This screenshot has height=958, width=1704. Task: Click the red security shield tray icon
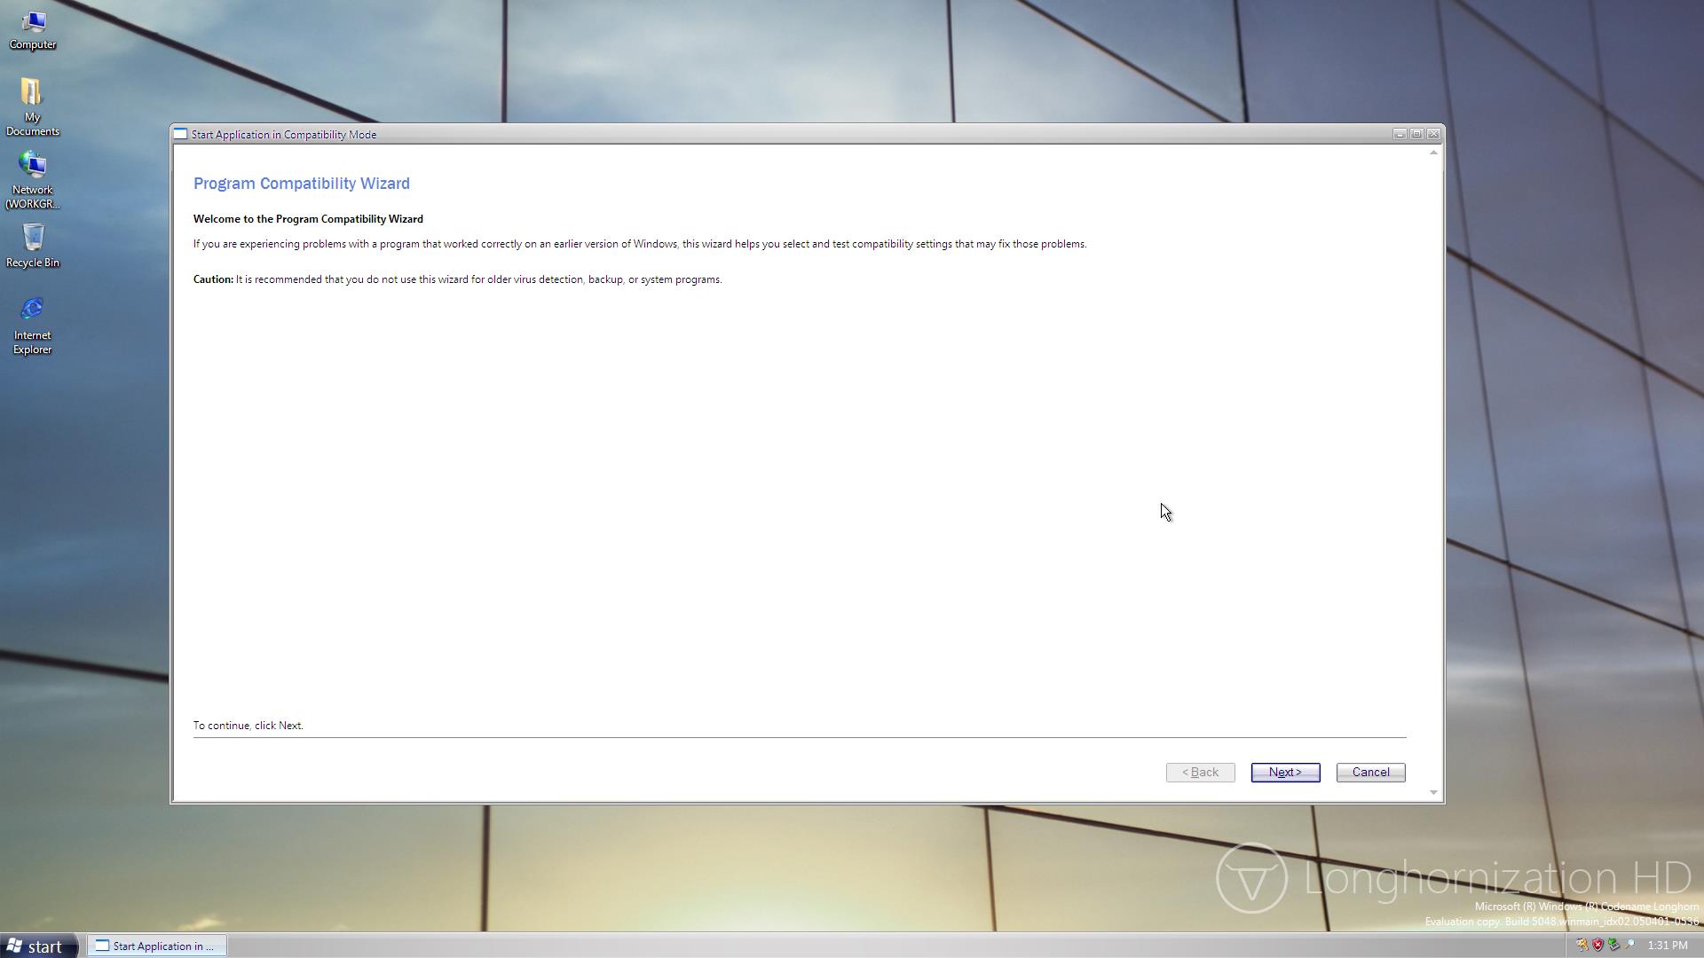(x=1597, y=945)
